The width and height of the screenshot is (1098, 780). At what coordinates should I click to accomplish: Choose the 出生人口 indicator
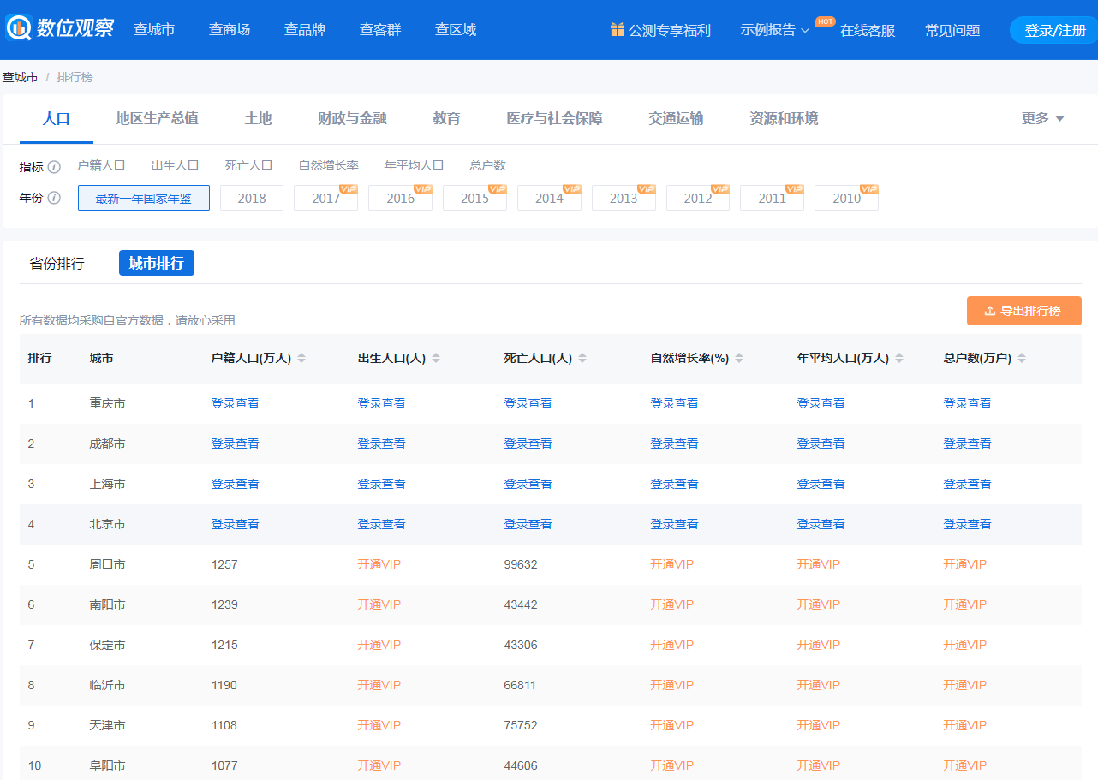point(176,165)
